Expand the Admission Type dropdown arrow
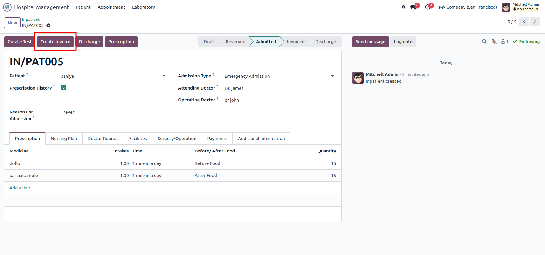This screenshot has width=545, height=255. point(332,76)
